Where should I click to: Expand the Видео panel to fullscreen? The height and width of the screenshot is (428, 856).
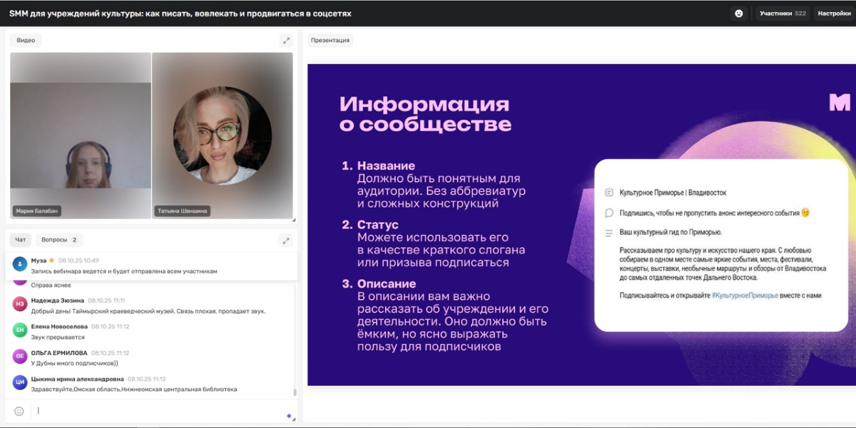285,41
